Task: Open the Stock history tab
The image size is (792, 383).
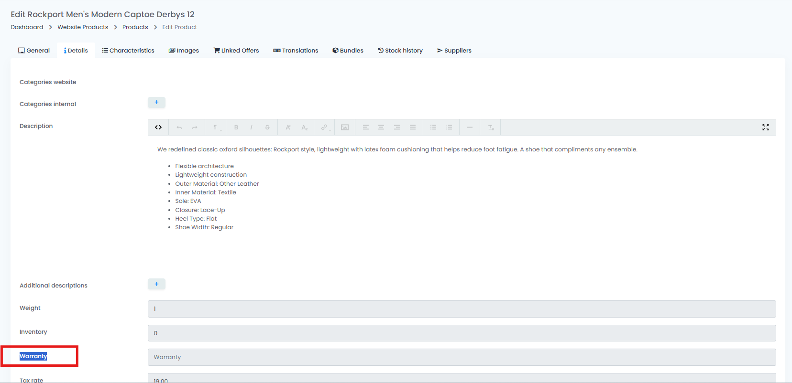Action: [400, 51]
